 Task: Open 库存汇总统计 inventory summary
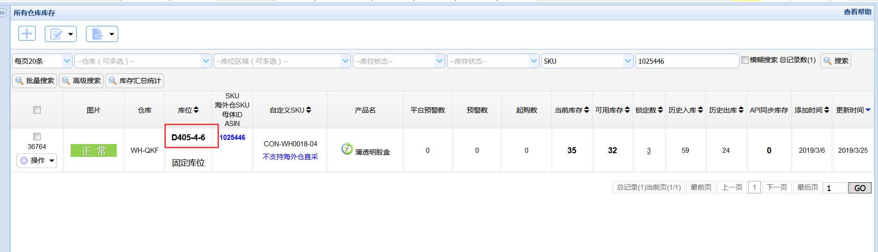point(134,81)
